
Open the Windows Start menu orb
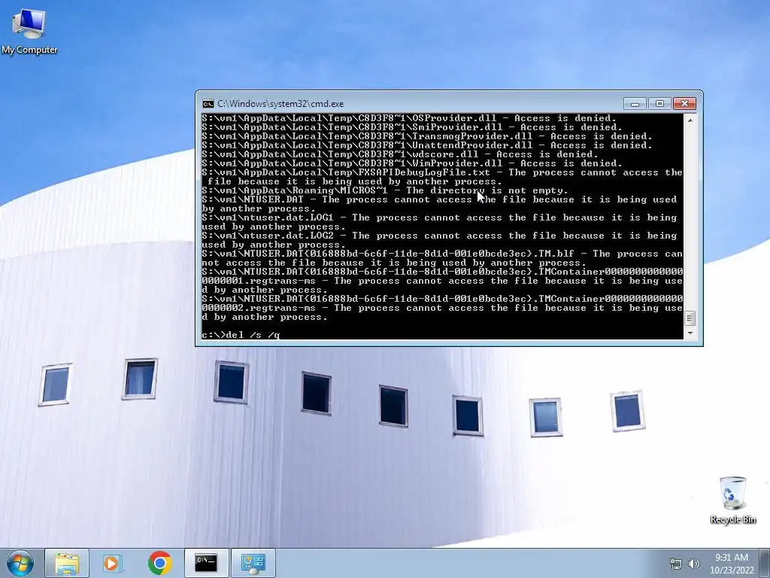click(x=20, y=563)
